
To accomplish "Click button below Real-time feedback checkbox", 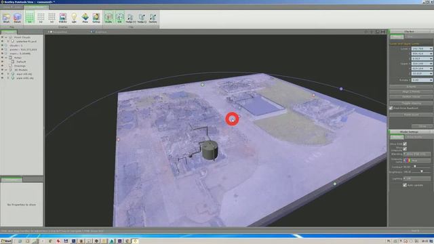I will click(x=411, y=115).
